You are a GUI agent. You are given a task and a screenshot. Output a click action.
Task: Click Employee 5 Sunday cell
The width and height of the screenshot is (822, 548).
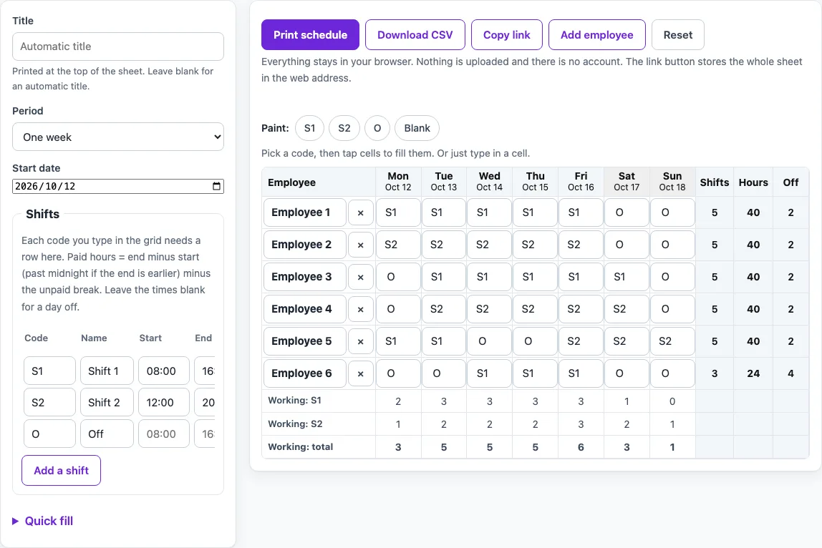[x=672, y=341]
